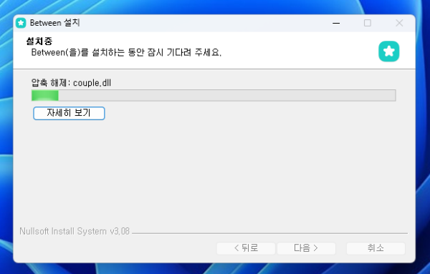Click the '압축 해제: couple.dll' status text
The width and height of the screenshot is (430, 274).
click(71, 82)
